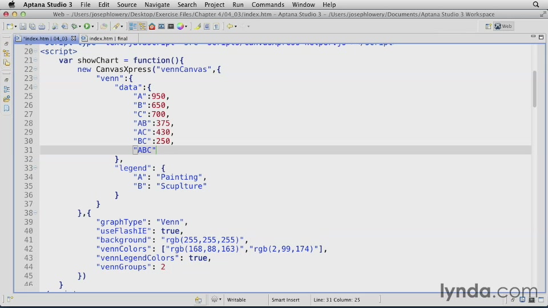Open the Window menu
Viewport: 548px width, 308px height.
tap(303, 5)
